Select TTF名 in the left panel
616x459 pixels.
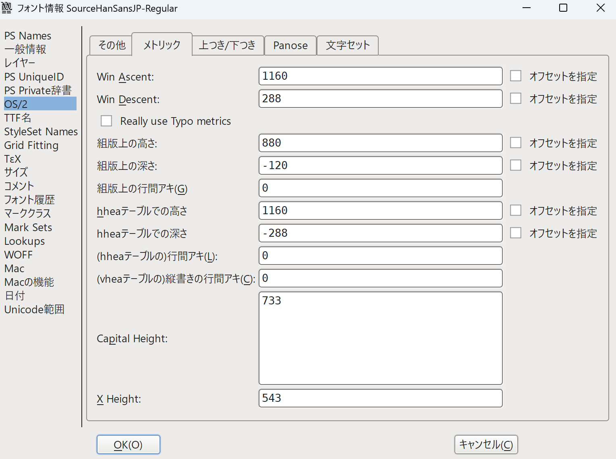coord(17,118)
